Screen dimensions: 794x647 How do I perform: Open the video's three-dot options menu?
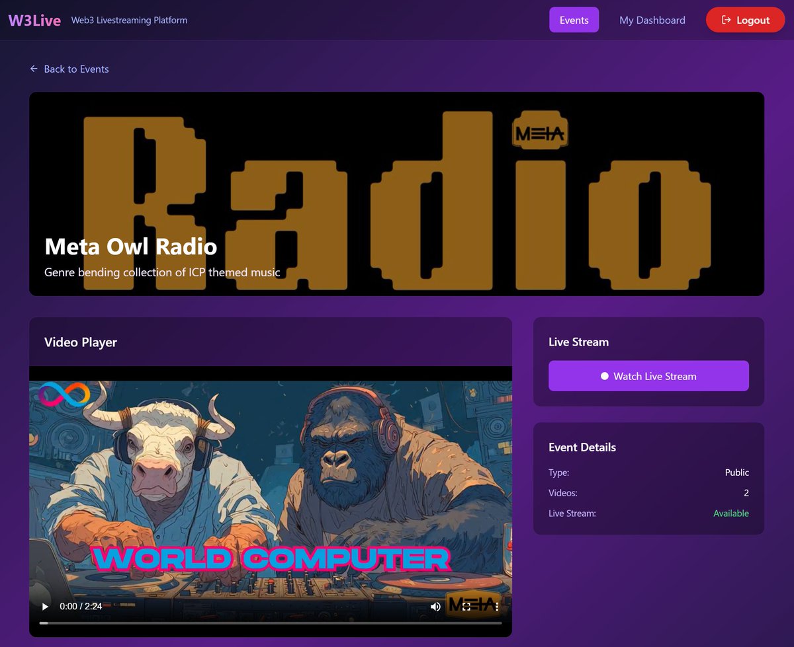pos(497,606)
